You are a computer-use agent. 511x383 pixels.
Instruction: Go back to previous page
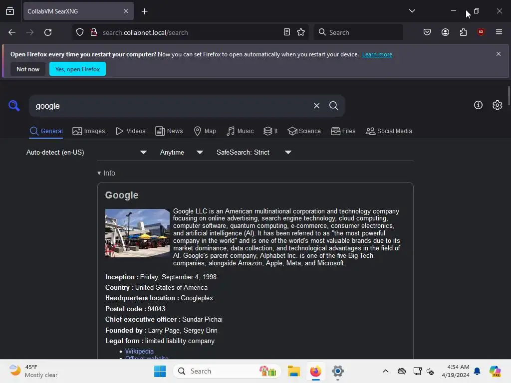click(x=12, y=32)
